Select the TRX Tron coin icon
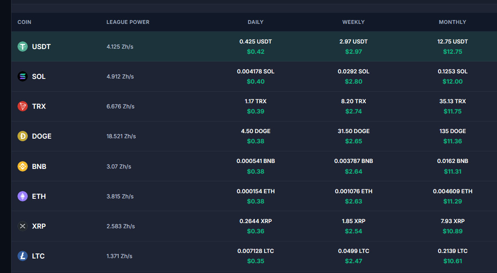Viewport: 497px width, 273px height. [23, 106]
